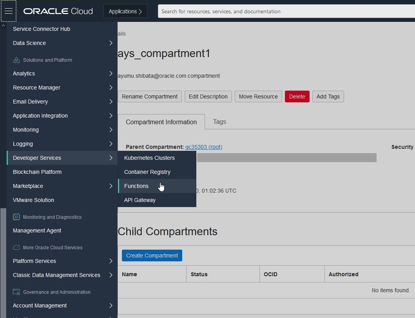Expand the Classic Data Management Services arrow
The height and width of the screenshot is (318, 415).
click(x=111, y=275)
